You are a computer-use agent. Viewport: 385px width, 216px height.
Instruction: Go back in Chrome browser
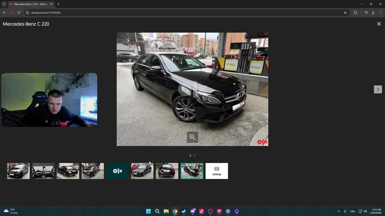[x=4, y=13]
